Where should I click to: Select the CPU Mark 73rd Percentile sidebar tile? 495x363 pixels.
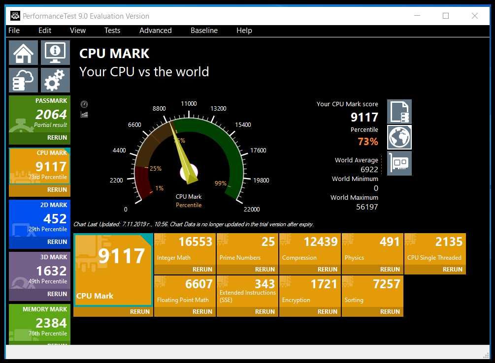tap(39, 166)
